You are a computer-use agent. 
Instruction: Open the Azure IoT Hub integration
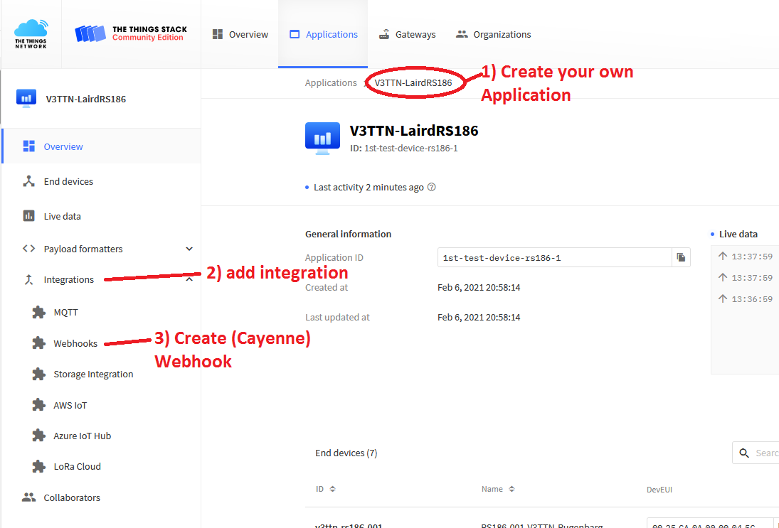point(83,436)
